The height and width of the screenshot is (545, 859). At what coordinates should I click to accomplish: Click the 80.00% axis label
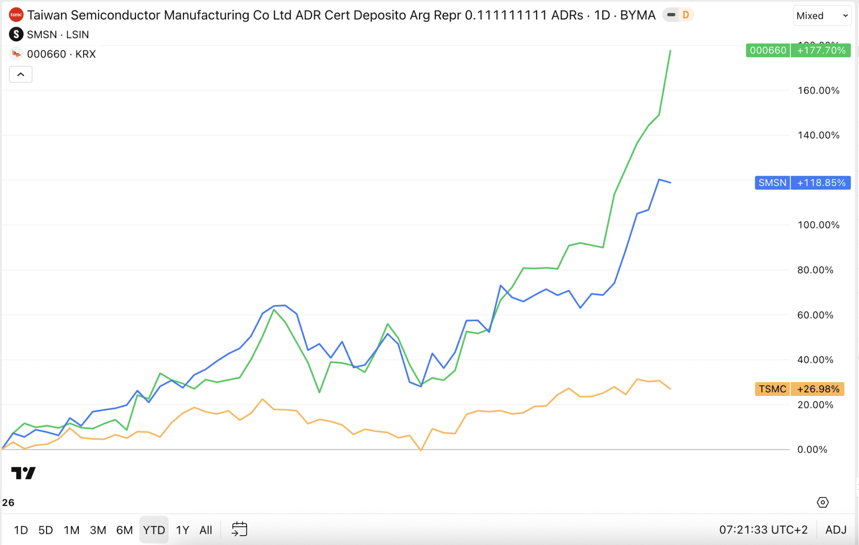[x=815, y=270]
